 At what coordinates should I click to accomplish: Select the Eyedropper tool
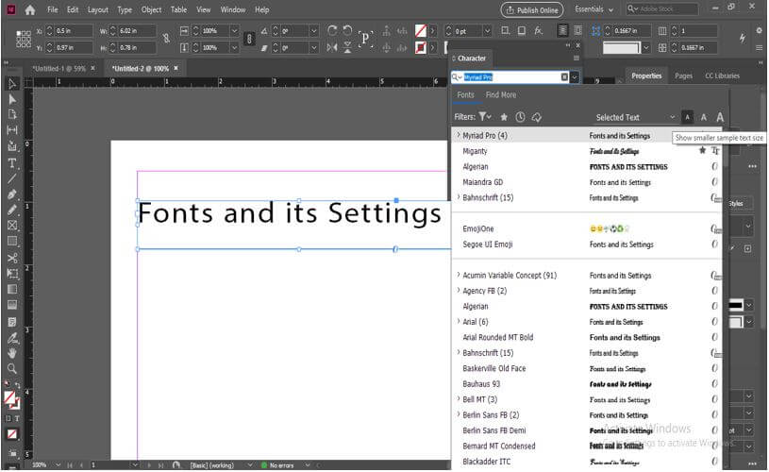click(11, 338)
